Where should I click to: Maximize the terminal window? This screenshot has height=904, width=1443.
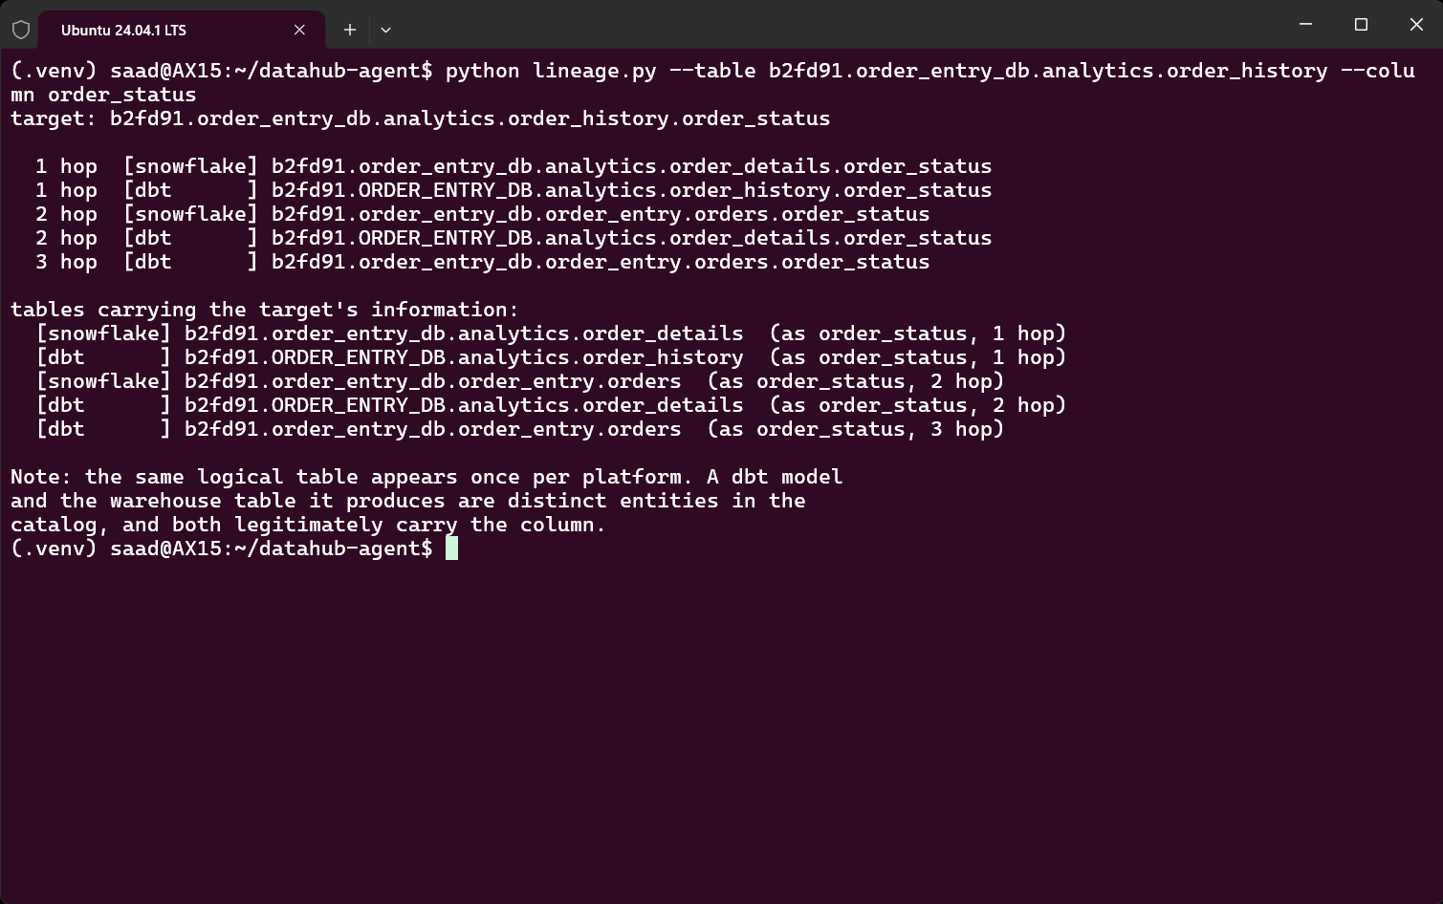point(1361,25)
